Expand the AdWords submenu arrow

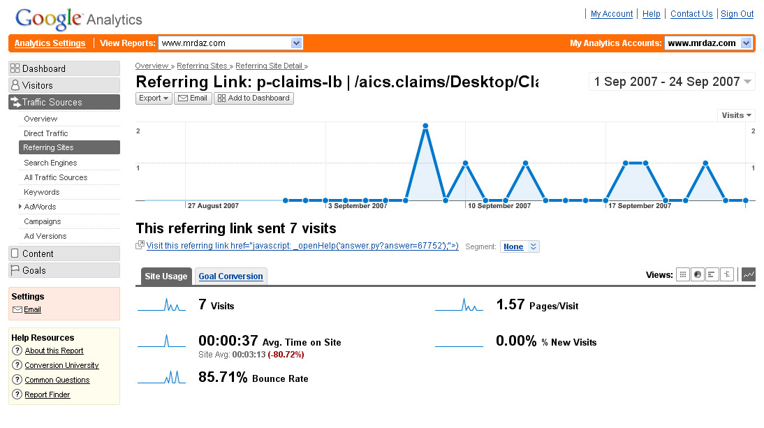(20, 207)
